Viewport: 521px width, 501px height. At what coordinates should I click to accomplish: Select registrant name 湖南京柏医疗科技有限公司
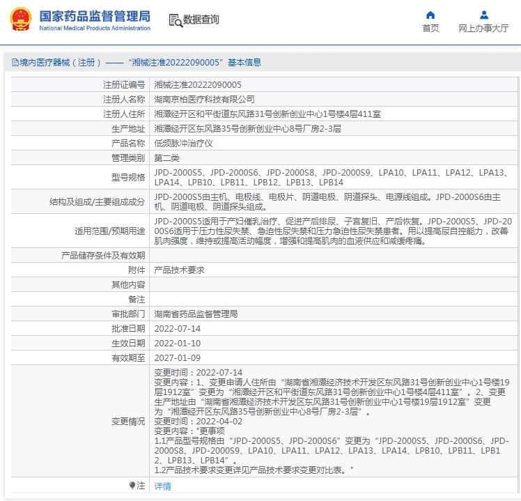pyautogui.click(x=204, y=100)
